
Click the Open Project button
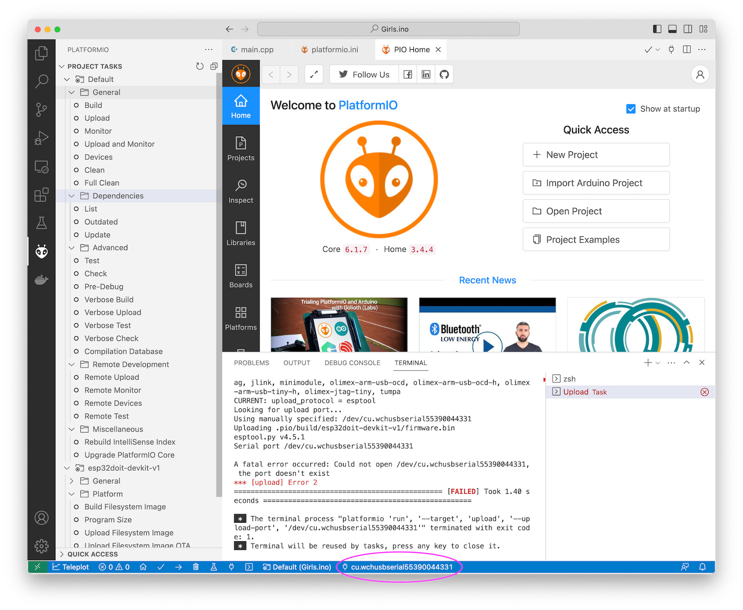point(596,211)
